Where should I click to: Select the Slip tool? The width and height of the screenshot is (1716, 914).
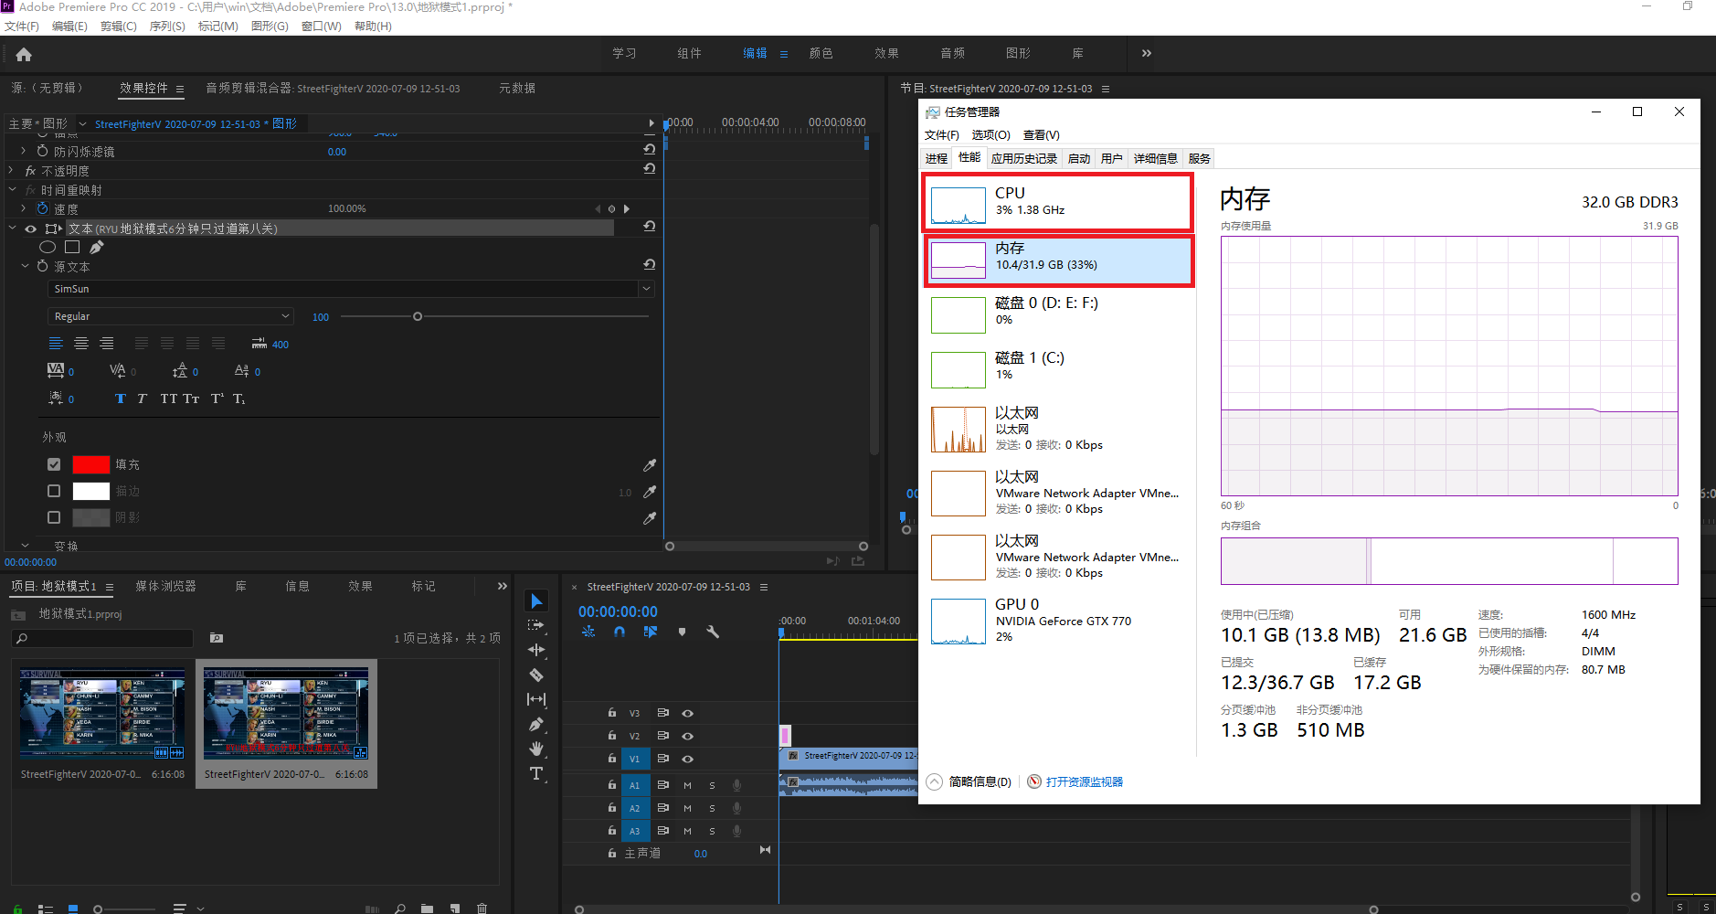pyautogui.click(x=536, y=699)
